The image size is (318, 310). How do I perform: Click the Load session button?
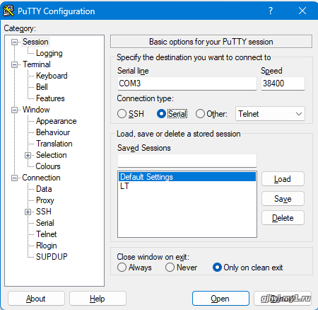coord(283,179)
